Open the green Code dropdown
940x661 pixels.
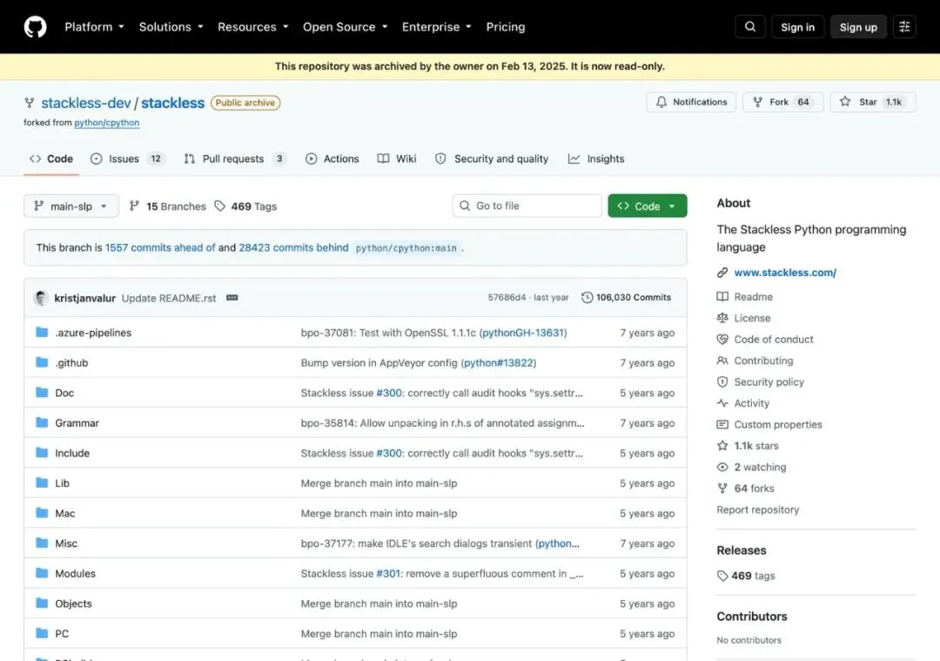point(647,206)
